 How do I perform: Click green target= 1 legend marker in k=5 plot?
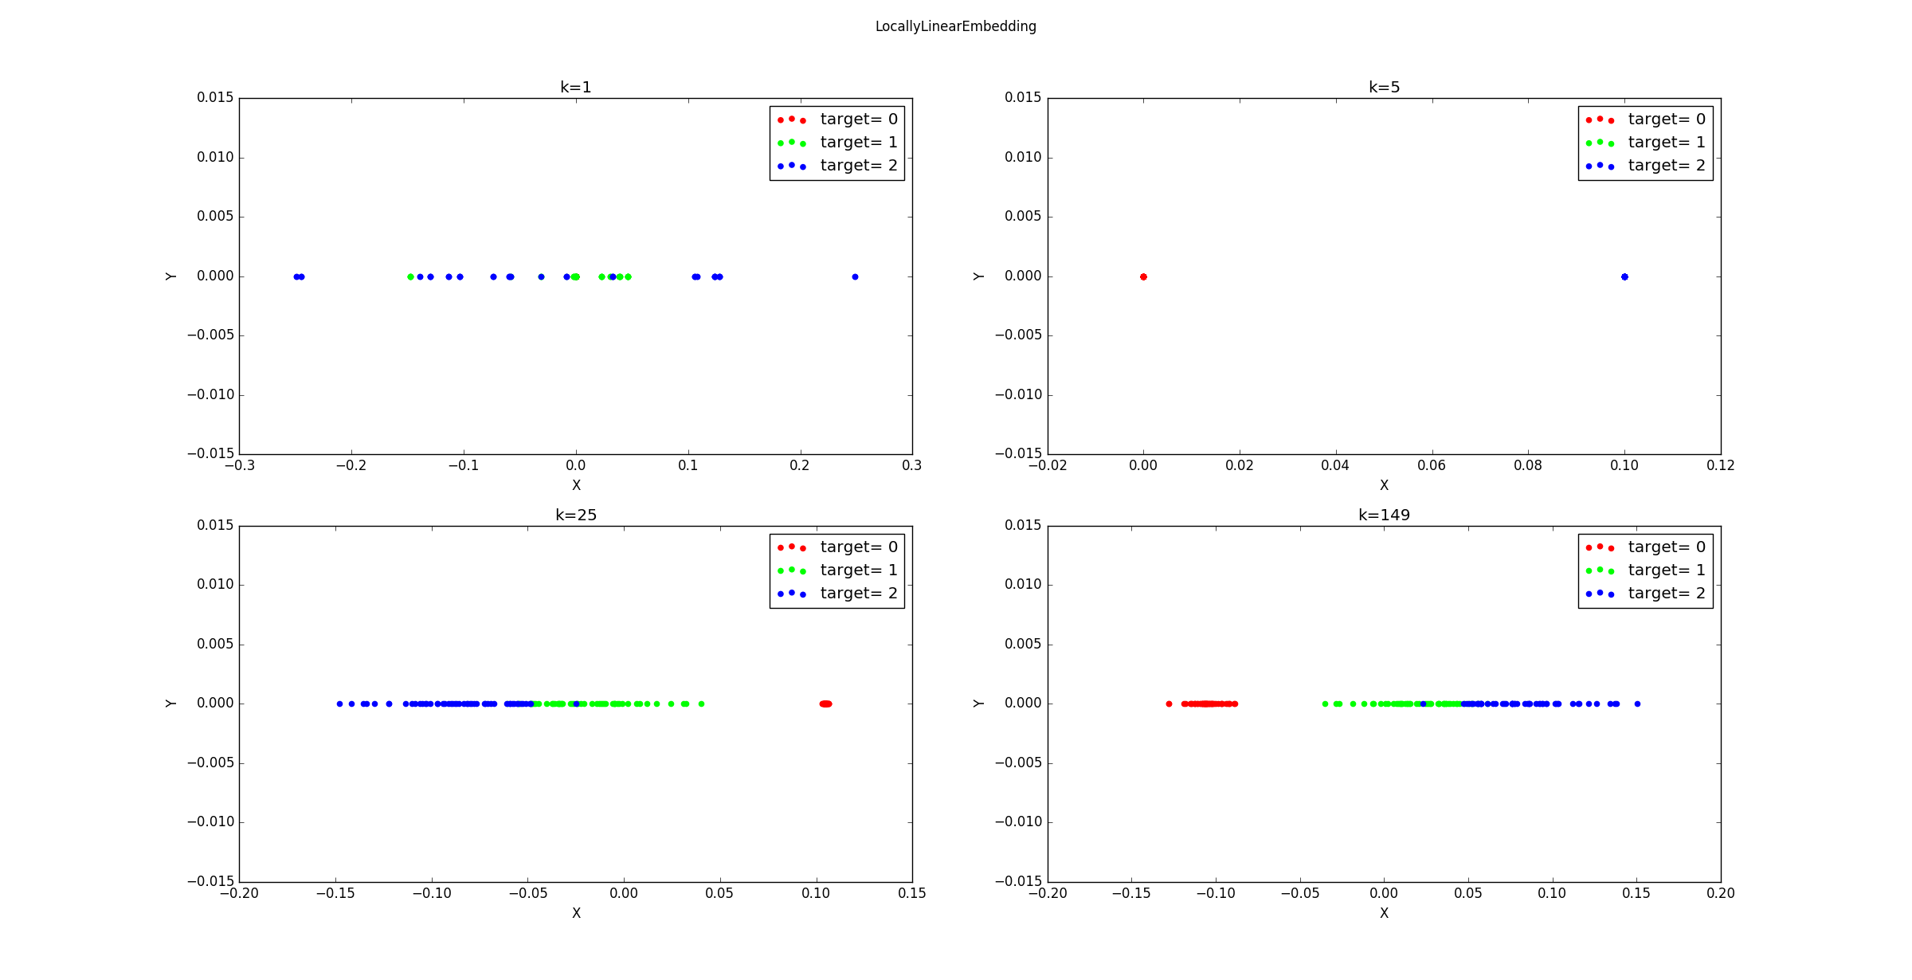coord(1600,143)
